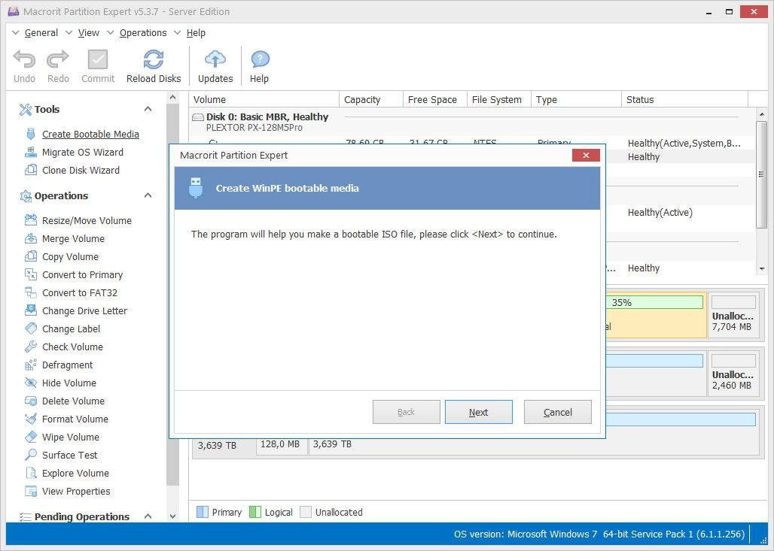Click the Surface Test magnifier icon
Viewport: 774px width, 551px height.
pos(31,455)
